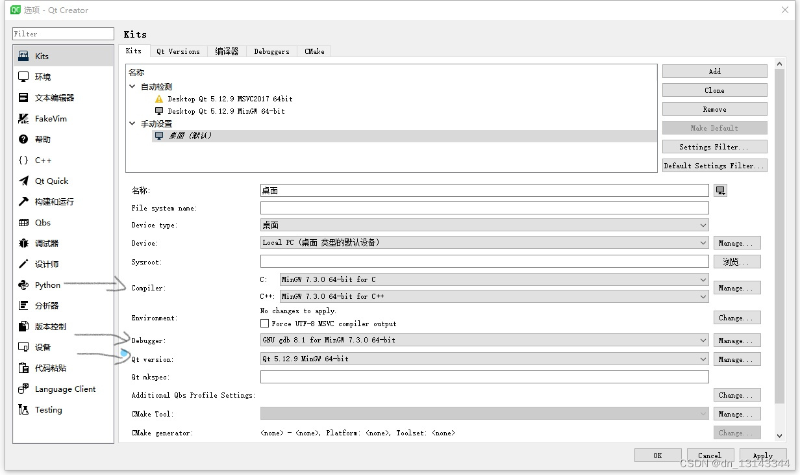Open the C compiler MinGW dropdown
The image size is (800, 475).
coord(494,279)
